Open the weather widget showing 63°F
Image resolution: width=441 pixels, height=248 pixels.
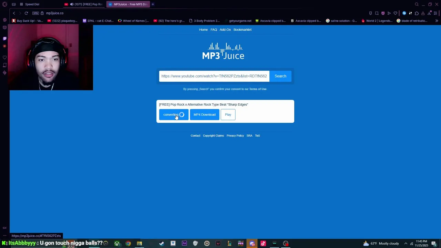(x=381, y=244)
